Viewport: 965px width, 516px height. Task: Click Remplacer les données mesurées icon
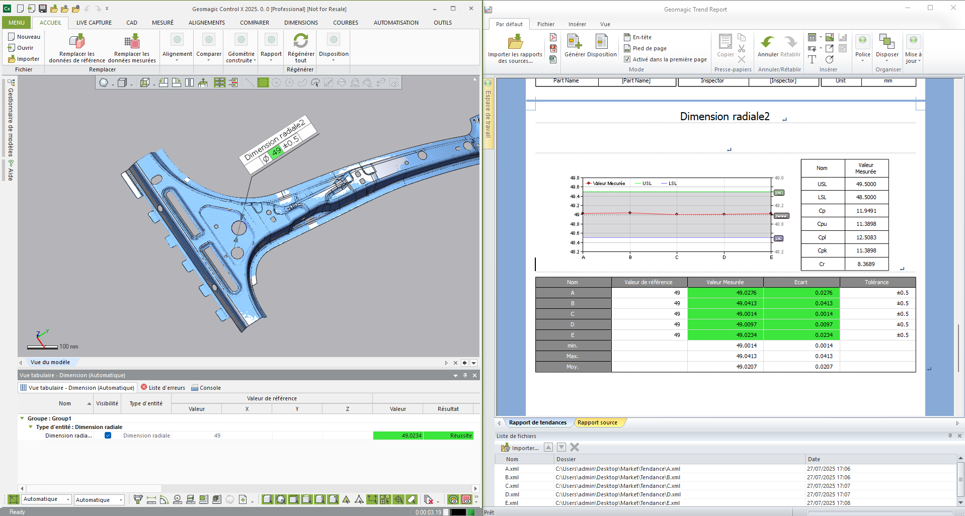132,41
